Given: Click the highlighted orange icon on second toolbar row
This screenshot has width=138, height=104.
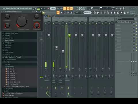Looking at the screenshot, I should [58, 13].
